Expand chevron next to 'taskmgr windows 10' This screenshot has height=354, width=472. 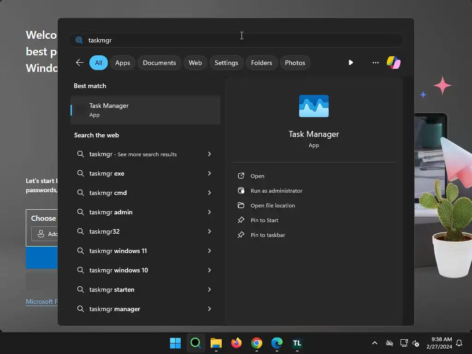[x=210, y=270]
